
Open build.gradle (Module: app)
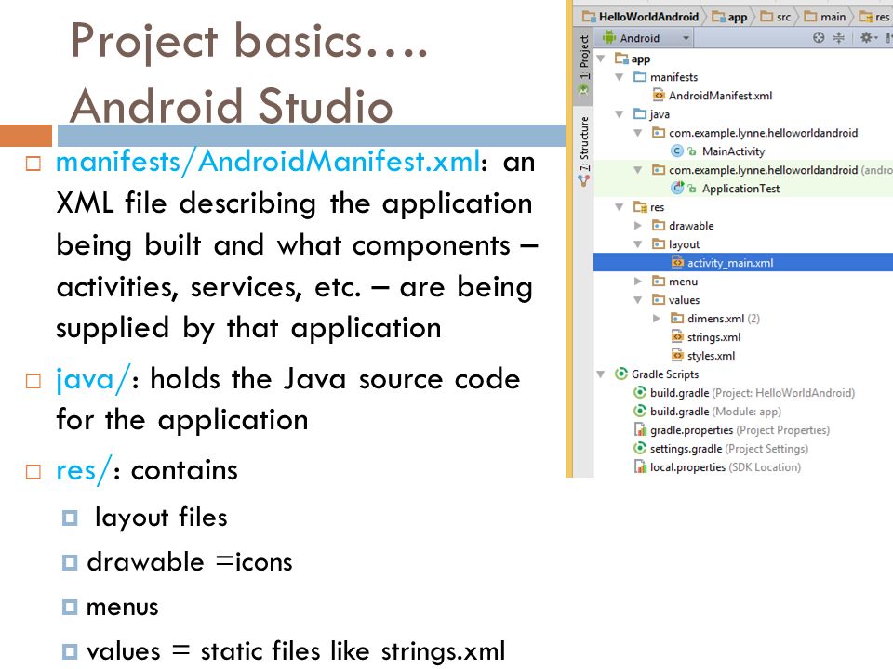[715, 412]
